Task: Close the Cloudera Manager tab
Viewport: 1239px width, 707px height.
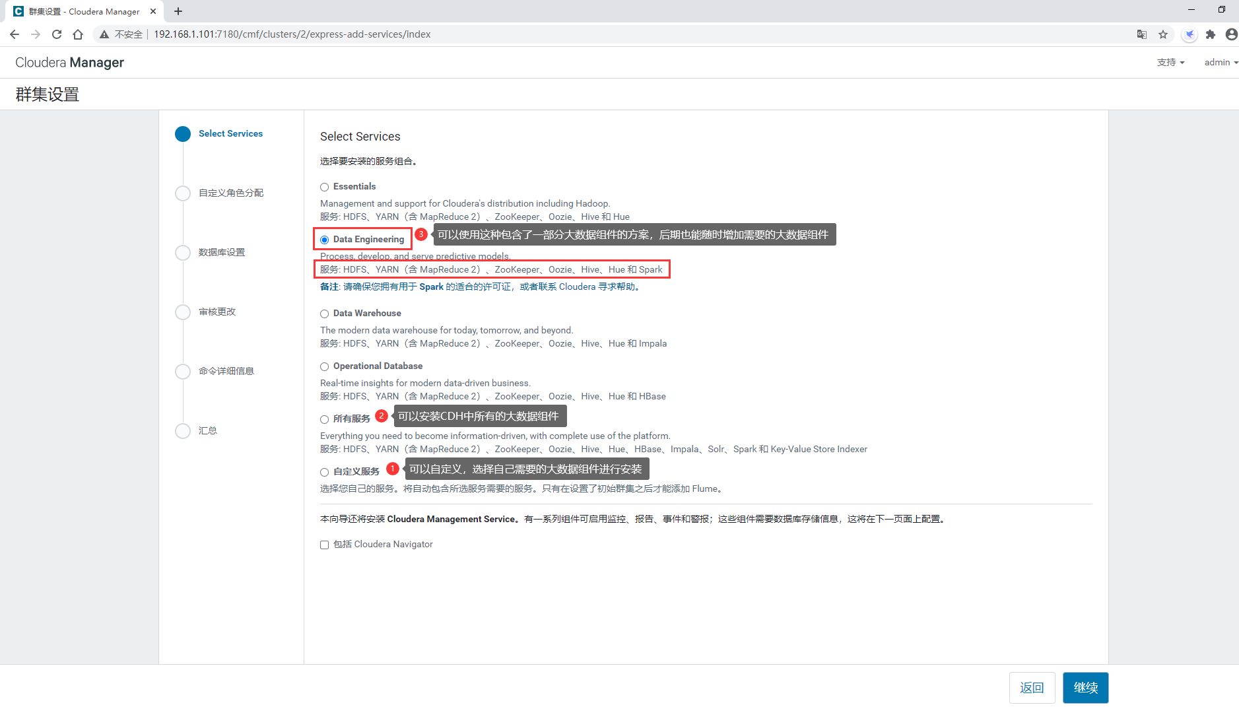Action: pos(153,11)
